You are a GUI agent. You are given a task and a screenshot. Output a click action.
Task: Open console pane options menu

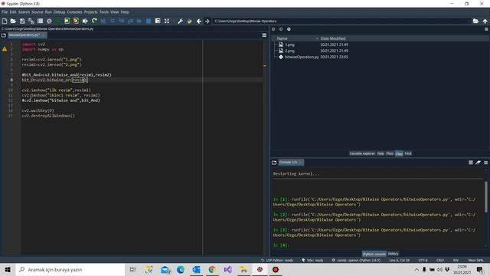coord(486,163)
